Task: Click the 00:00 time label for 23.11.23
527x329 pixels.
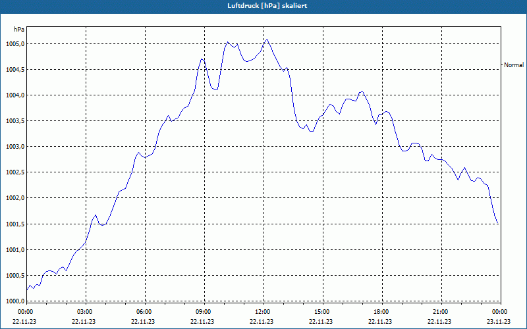Action: pyautogui.click(x=500, y=312)
